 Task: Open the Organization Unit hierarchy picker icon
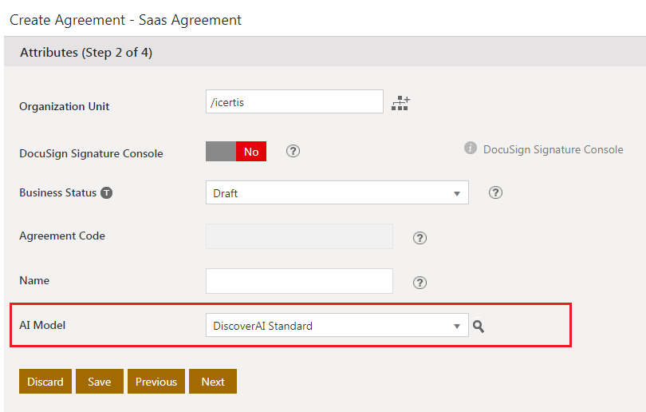400,103
